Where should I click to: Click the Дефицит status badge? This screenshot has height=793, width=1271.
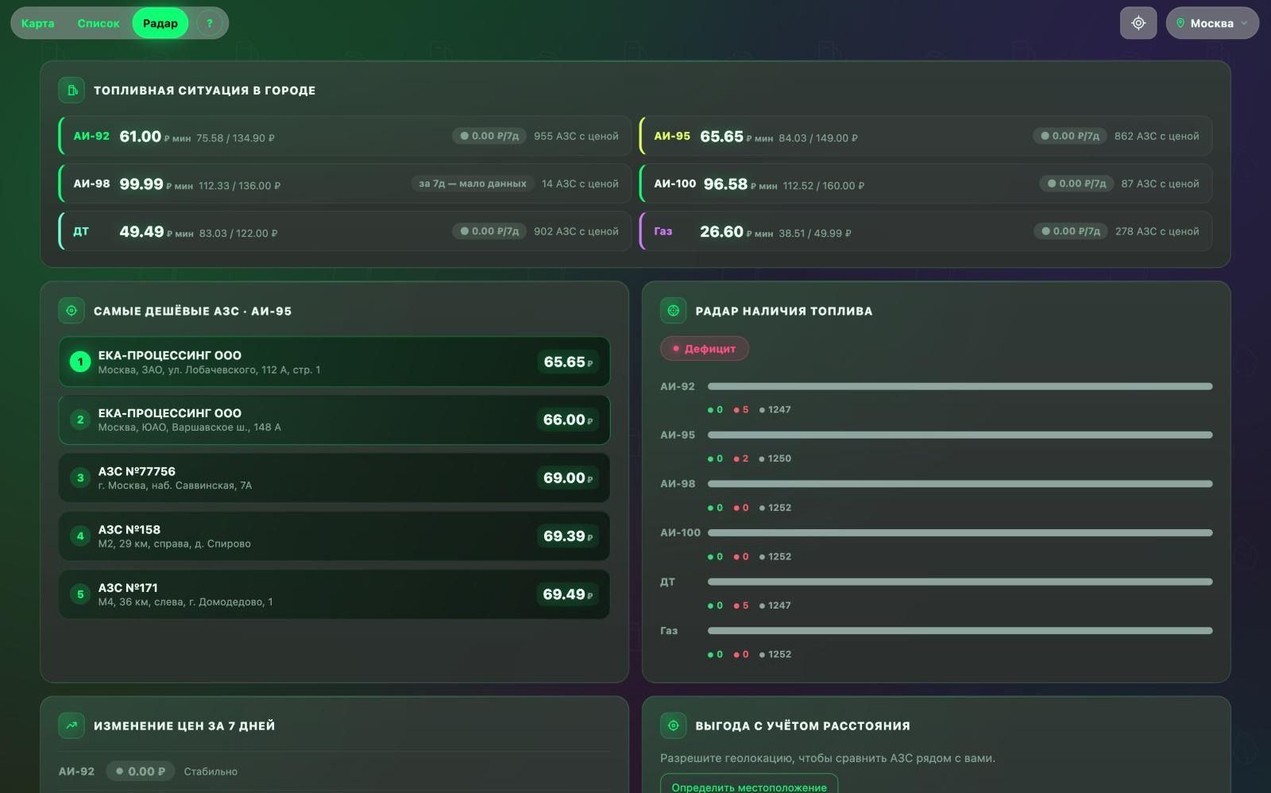pyautogui.click(x=705, y=349)
